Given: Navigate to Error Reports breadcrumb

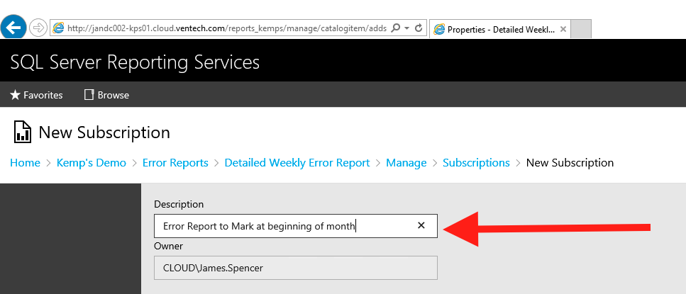Looking at the screenshot, I should 175,163.
